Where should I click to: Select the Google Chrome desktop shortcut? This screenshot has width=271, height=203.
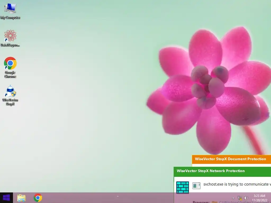[x=10, y=67]
